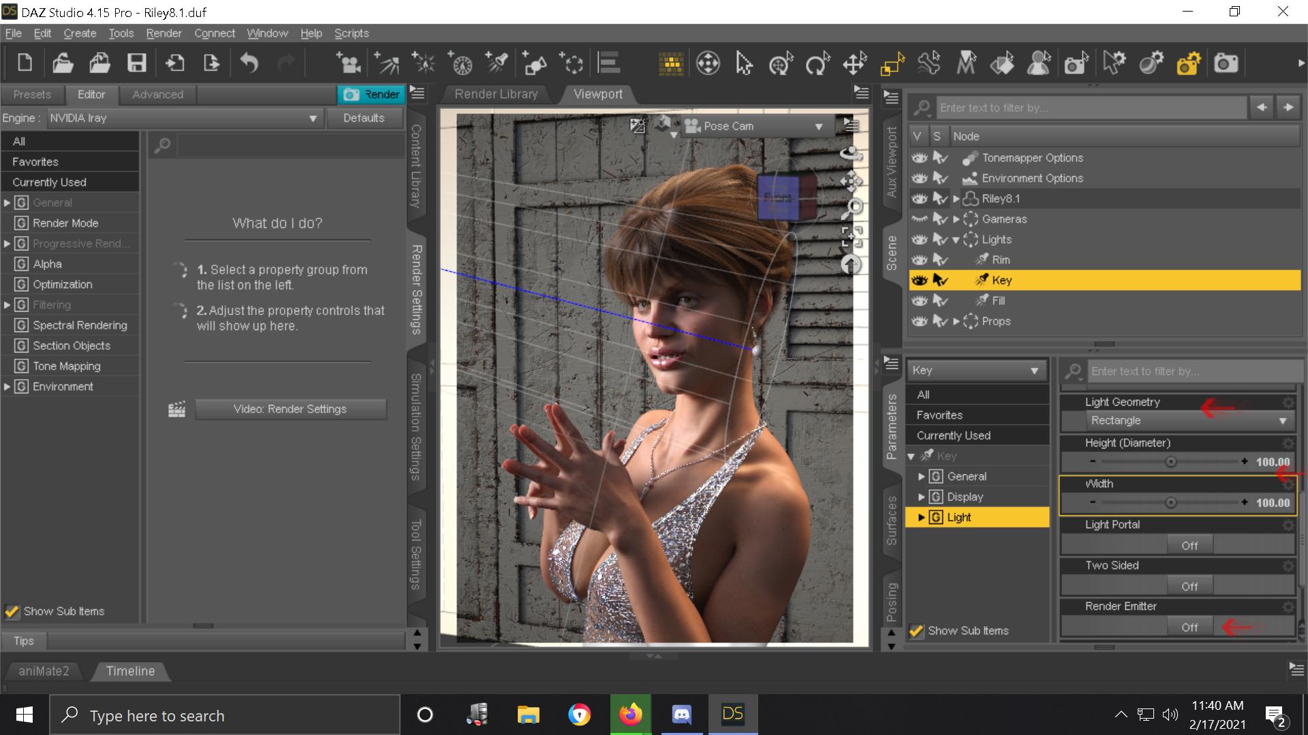The height and width of the screenshot is (735, 1308).
Task: Open the Render menu
Action: (x=163, y=33)
